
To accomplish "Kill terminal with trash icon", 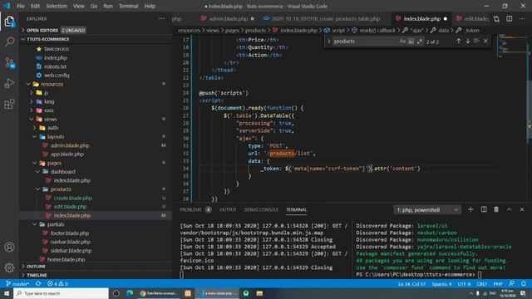I will click(x=496, y=209).
